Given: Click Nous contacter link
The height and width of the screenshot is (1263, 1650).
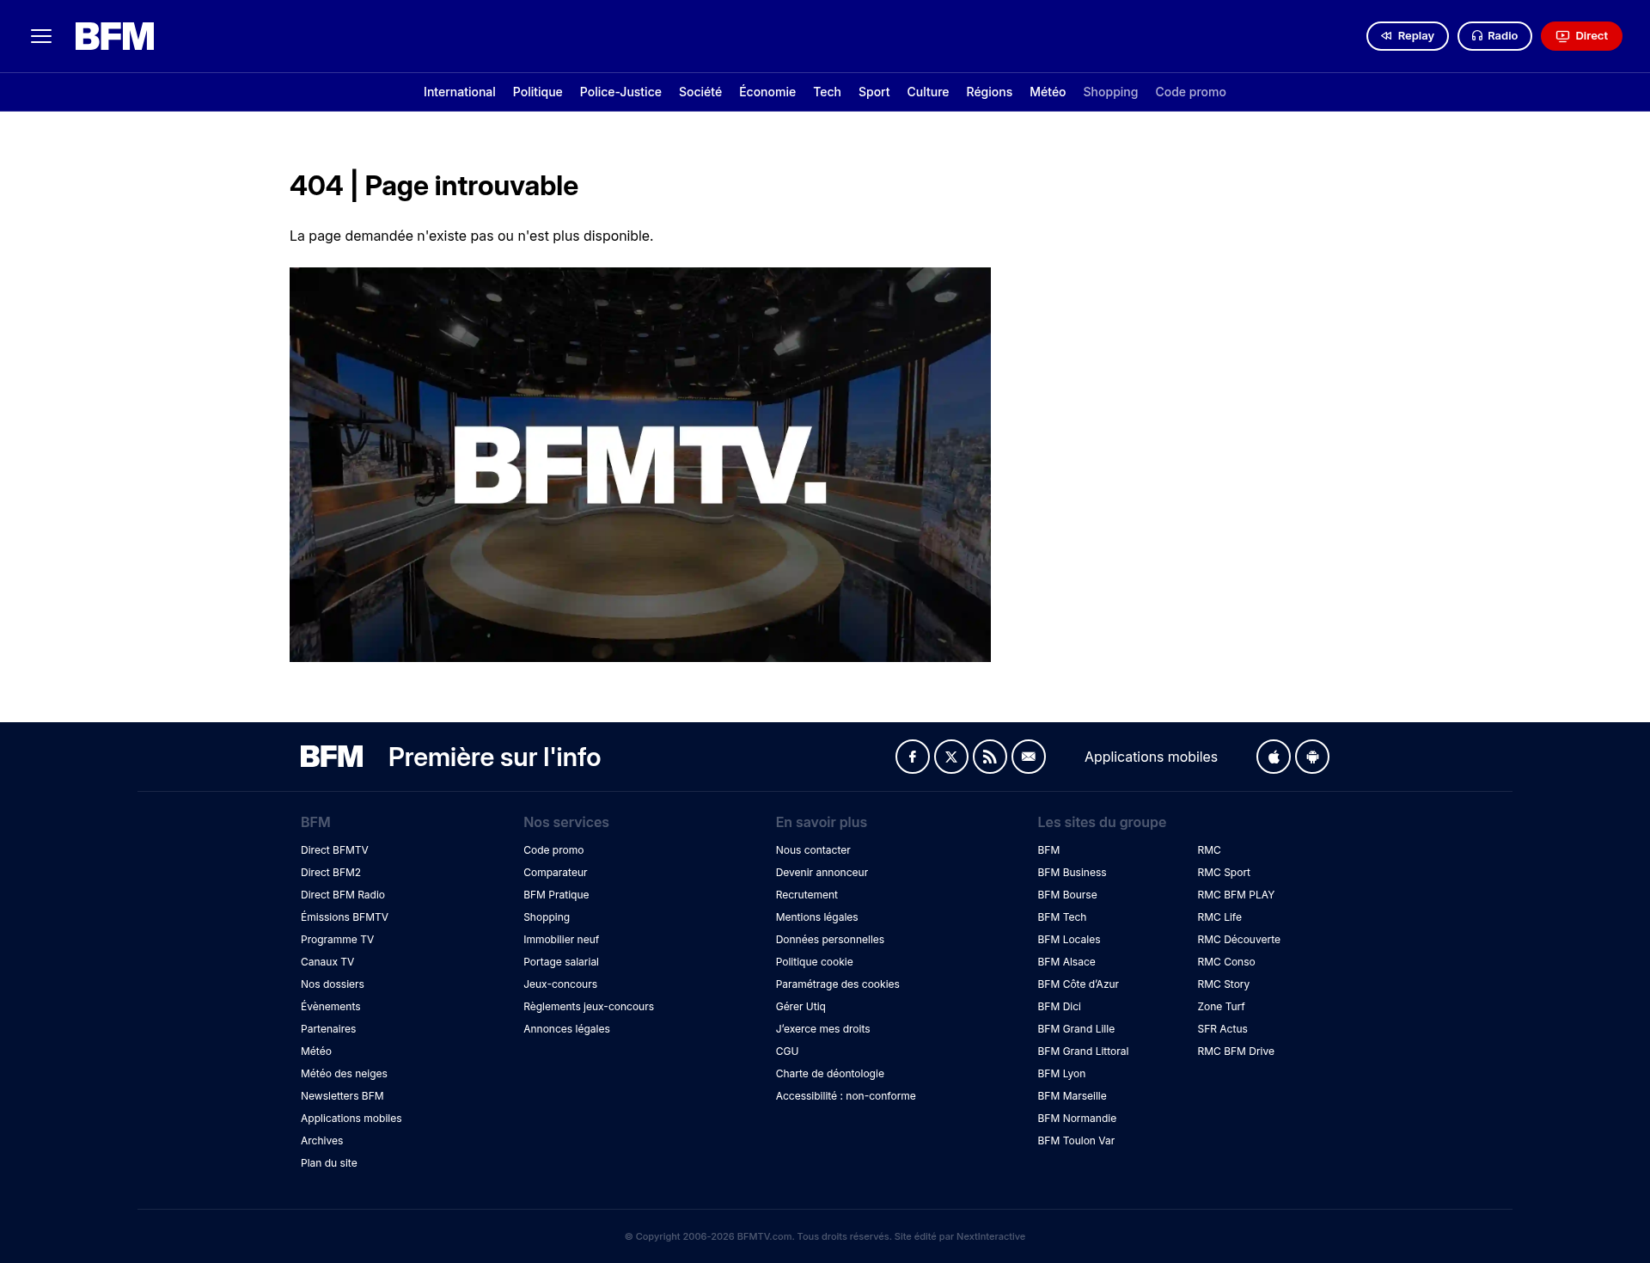Looking at the screenshot, I should (x=813, y=850).
